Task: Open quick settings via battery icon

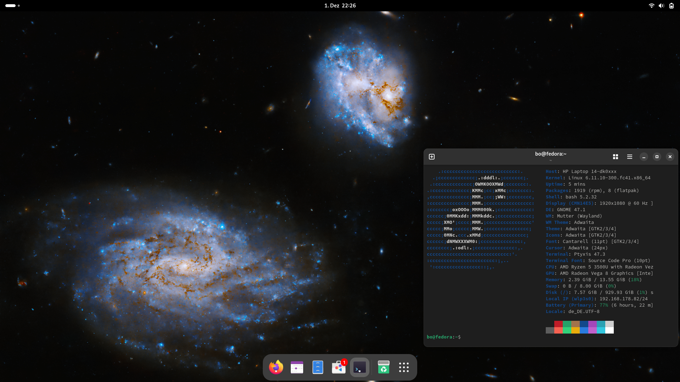Action: coord(671,6)
